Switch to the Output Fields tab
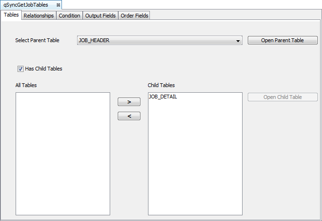 (100, 16)
